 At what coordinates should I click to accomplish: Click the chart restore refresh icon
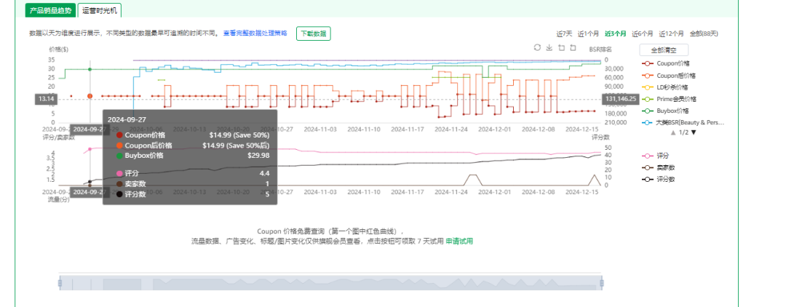537,47
